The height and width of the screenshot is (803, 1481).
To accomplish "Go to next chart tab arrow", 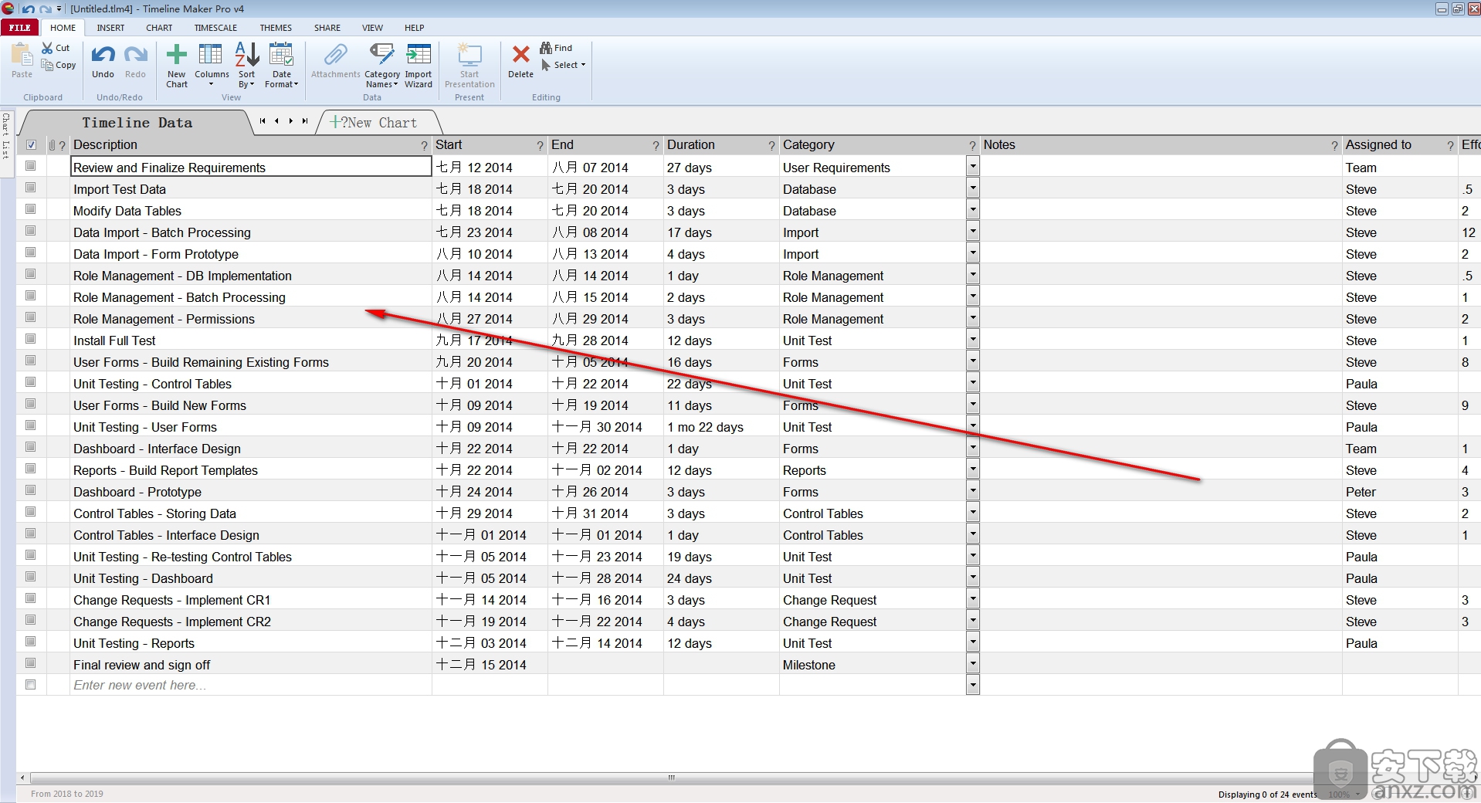I will point(290,120).
